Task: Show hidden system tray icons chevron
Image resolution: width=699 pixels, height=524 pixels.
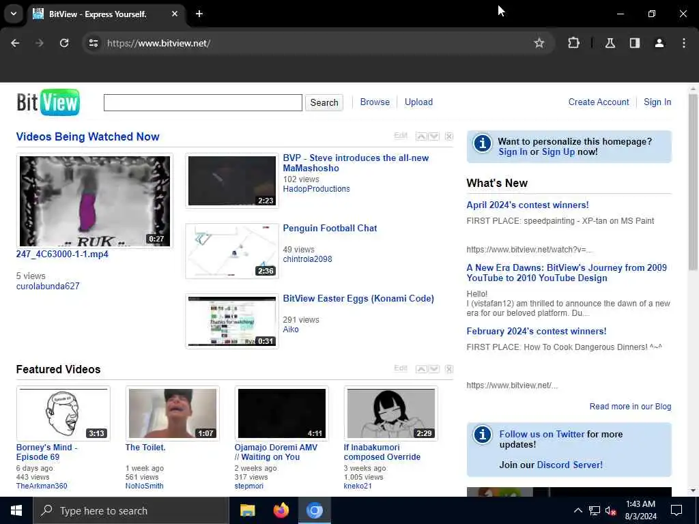Action: click(x=577, y=510)
